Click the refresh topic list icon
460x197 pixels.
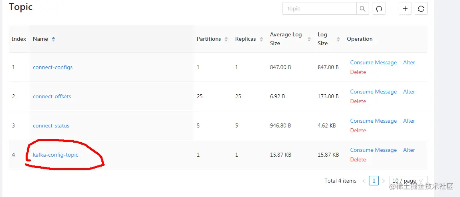pos(421,8)
